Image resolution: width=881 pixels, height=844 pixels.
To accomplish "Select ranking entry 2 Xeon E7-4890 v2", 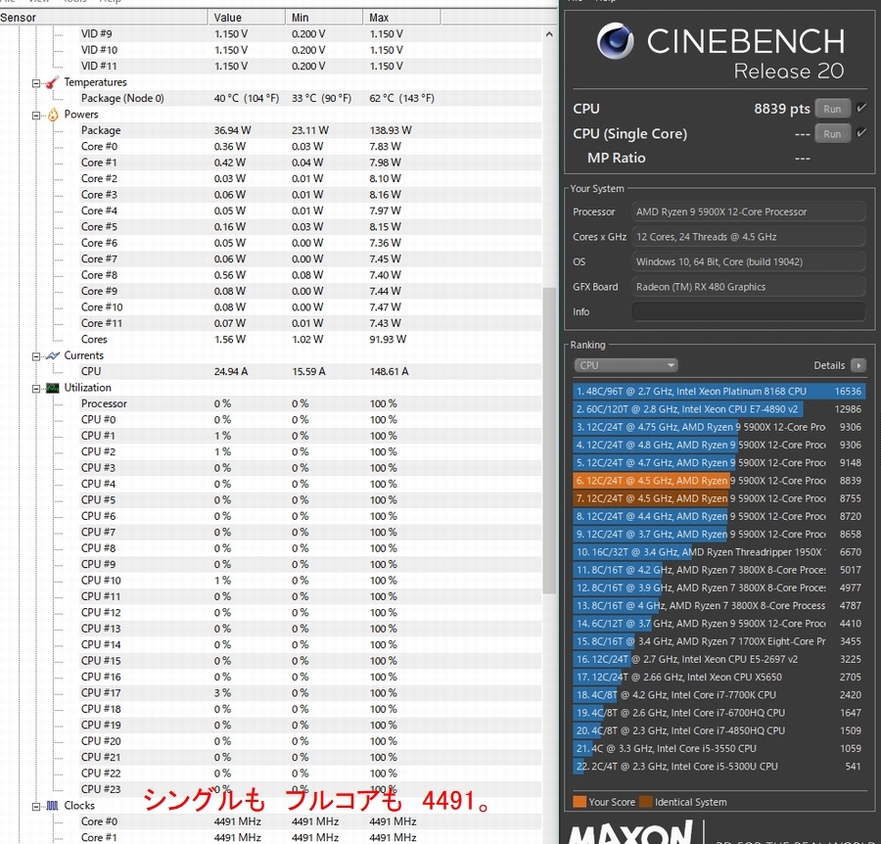I will 719,409.
